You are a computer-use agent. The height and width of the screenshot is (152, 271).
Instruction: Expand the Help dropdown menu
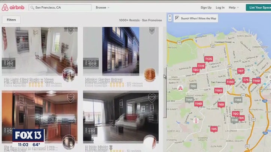coord(234,7)
